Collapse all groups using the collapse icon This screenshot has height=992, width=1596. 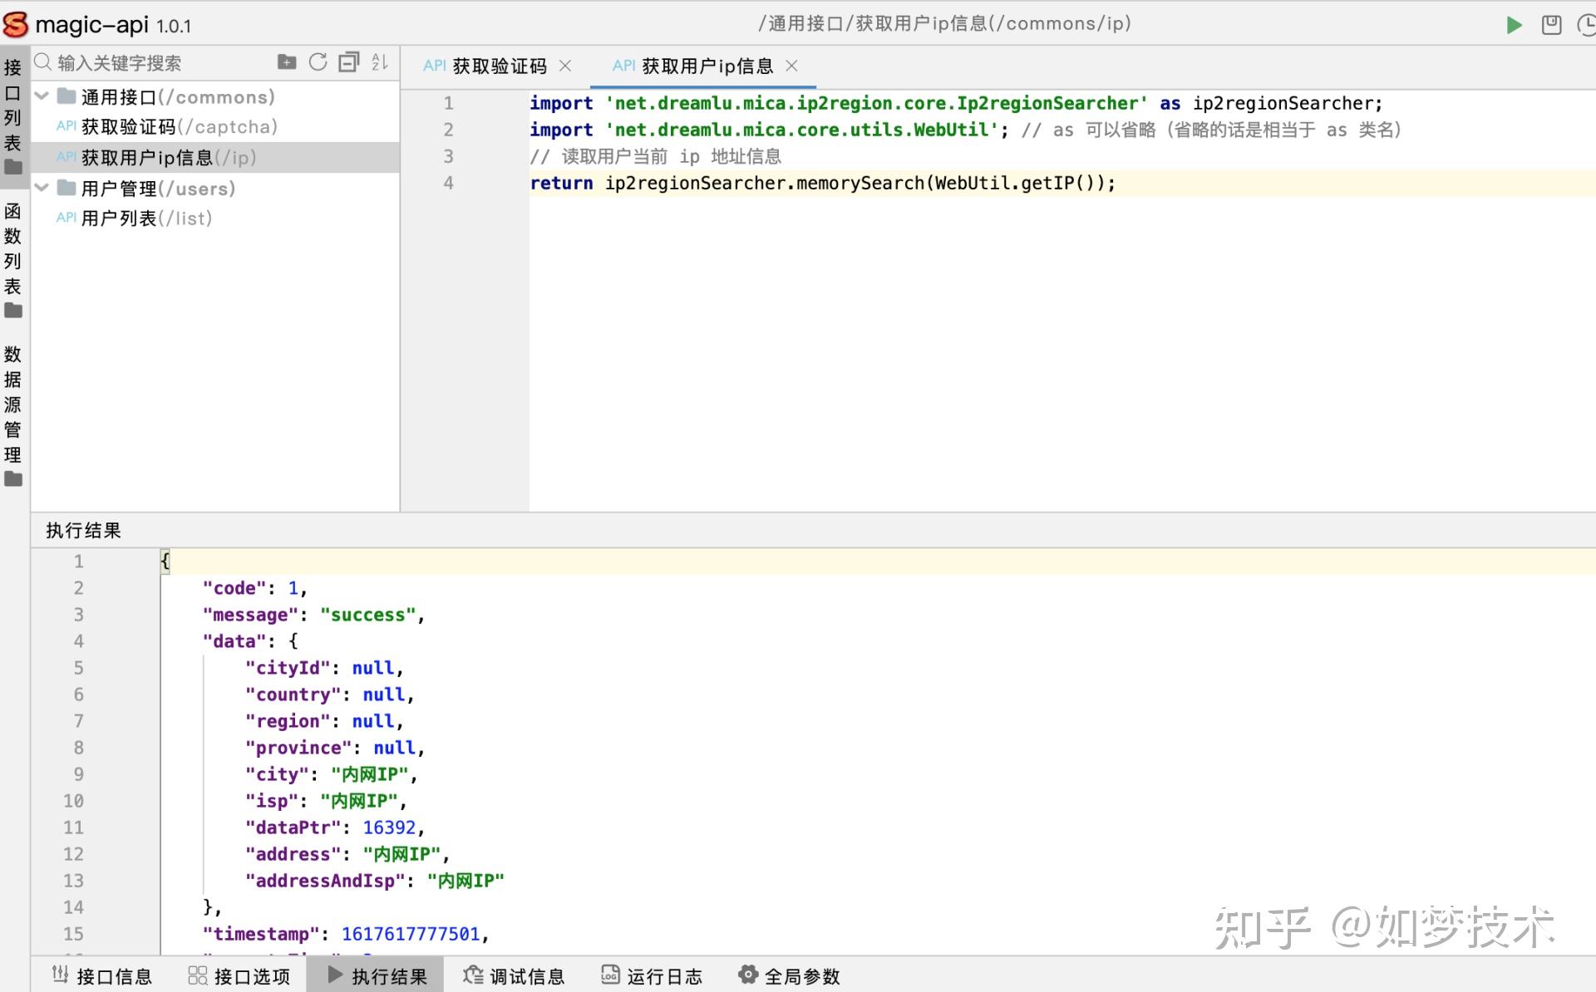tap(348, 62)
